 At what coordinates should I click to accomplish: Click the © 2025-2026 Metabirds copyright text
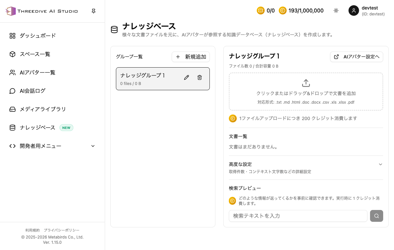pyautogui.click(x=53, y=237)
